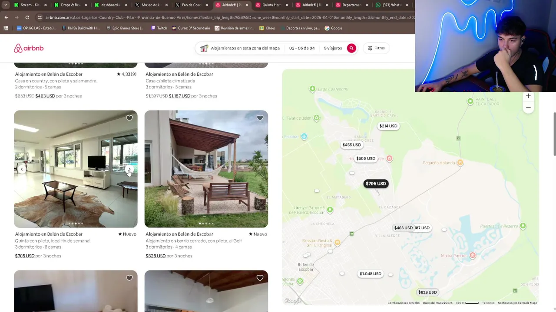
Task: Switch to the WhatsApp browser tab
Action: pos(392,5)
